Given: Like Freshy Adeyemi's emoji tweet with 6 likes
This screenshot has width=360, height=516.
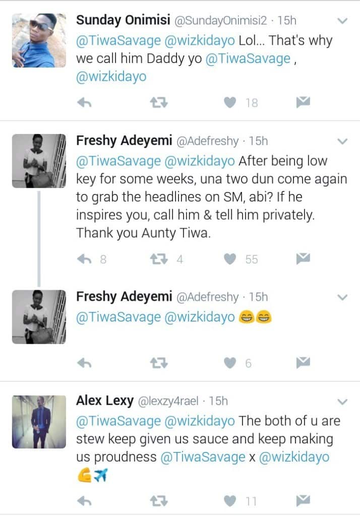Looking at the screenshot, I should pyautogui.click(x=230, y=363).
